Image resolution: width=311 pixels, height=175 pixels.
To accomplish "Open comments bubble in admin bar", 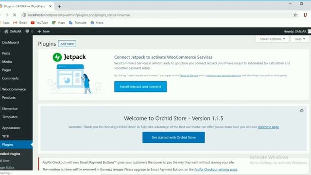I will coord(29,31).
